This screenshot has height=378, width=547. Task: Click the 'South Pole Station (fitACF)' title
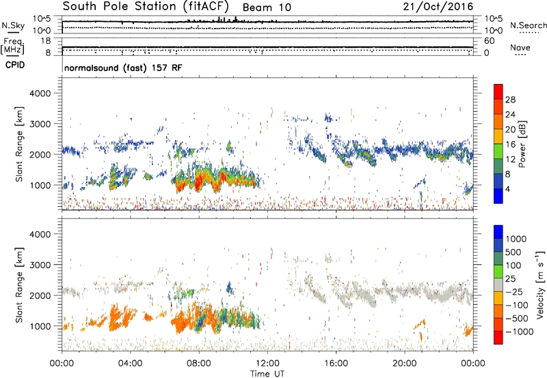[146, 6]
